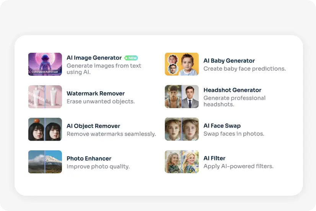Click the AI Baby Generator faces thumbnail
The height and width of the screenshot is (211, 316).
182,64
